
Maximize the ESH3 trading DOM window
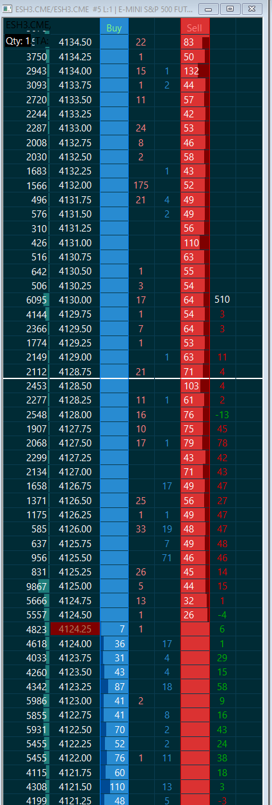pyautogui.click(x=231, y=9)
